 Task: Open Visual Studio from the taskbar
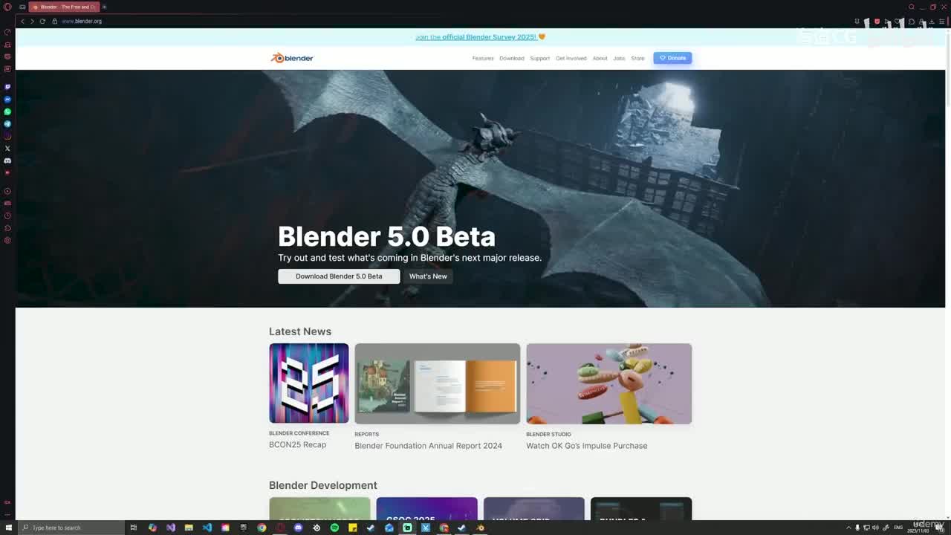[x=171, y=528]
